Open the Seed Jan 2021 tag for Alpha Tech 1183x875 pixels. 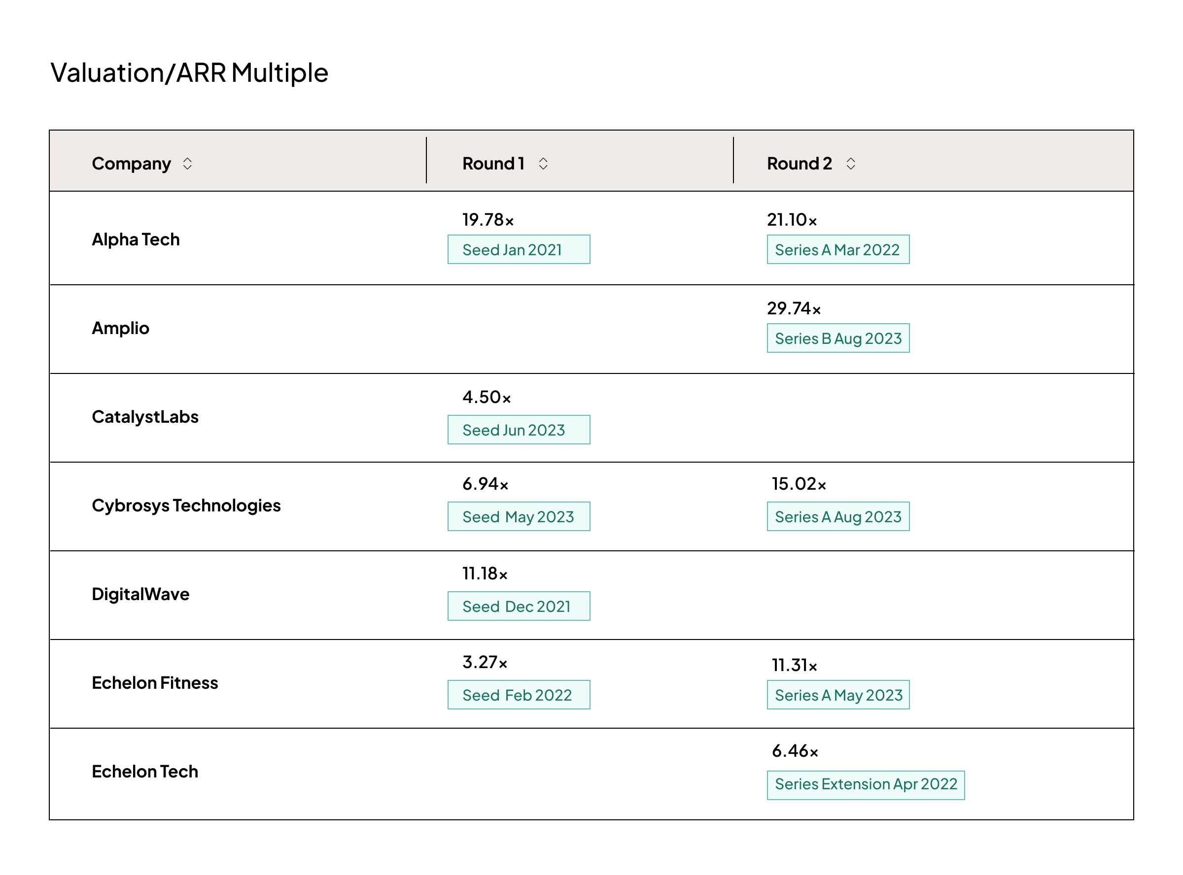[x=518, y=249]
